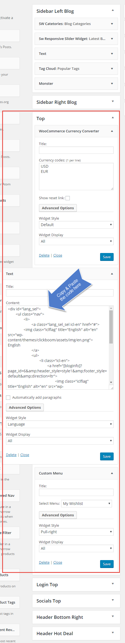Open Widget Style dropdown showing Language
The image size is (125, 643).
pyautogui.click(x=60, y=424)
